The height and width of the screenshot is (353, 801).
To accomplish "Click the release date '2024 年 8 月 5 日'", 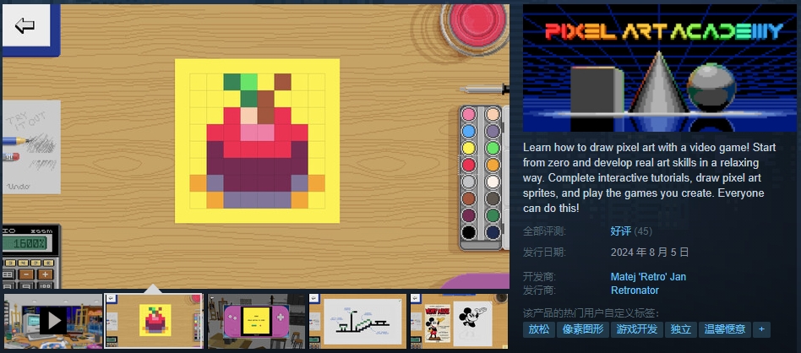I will pos(650,252).
